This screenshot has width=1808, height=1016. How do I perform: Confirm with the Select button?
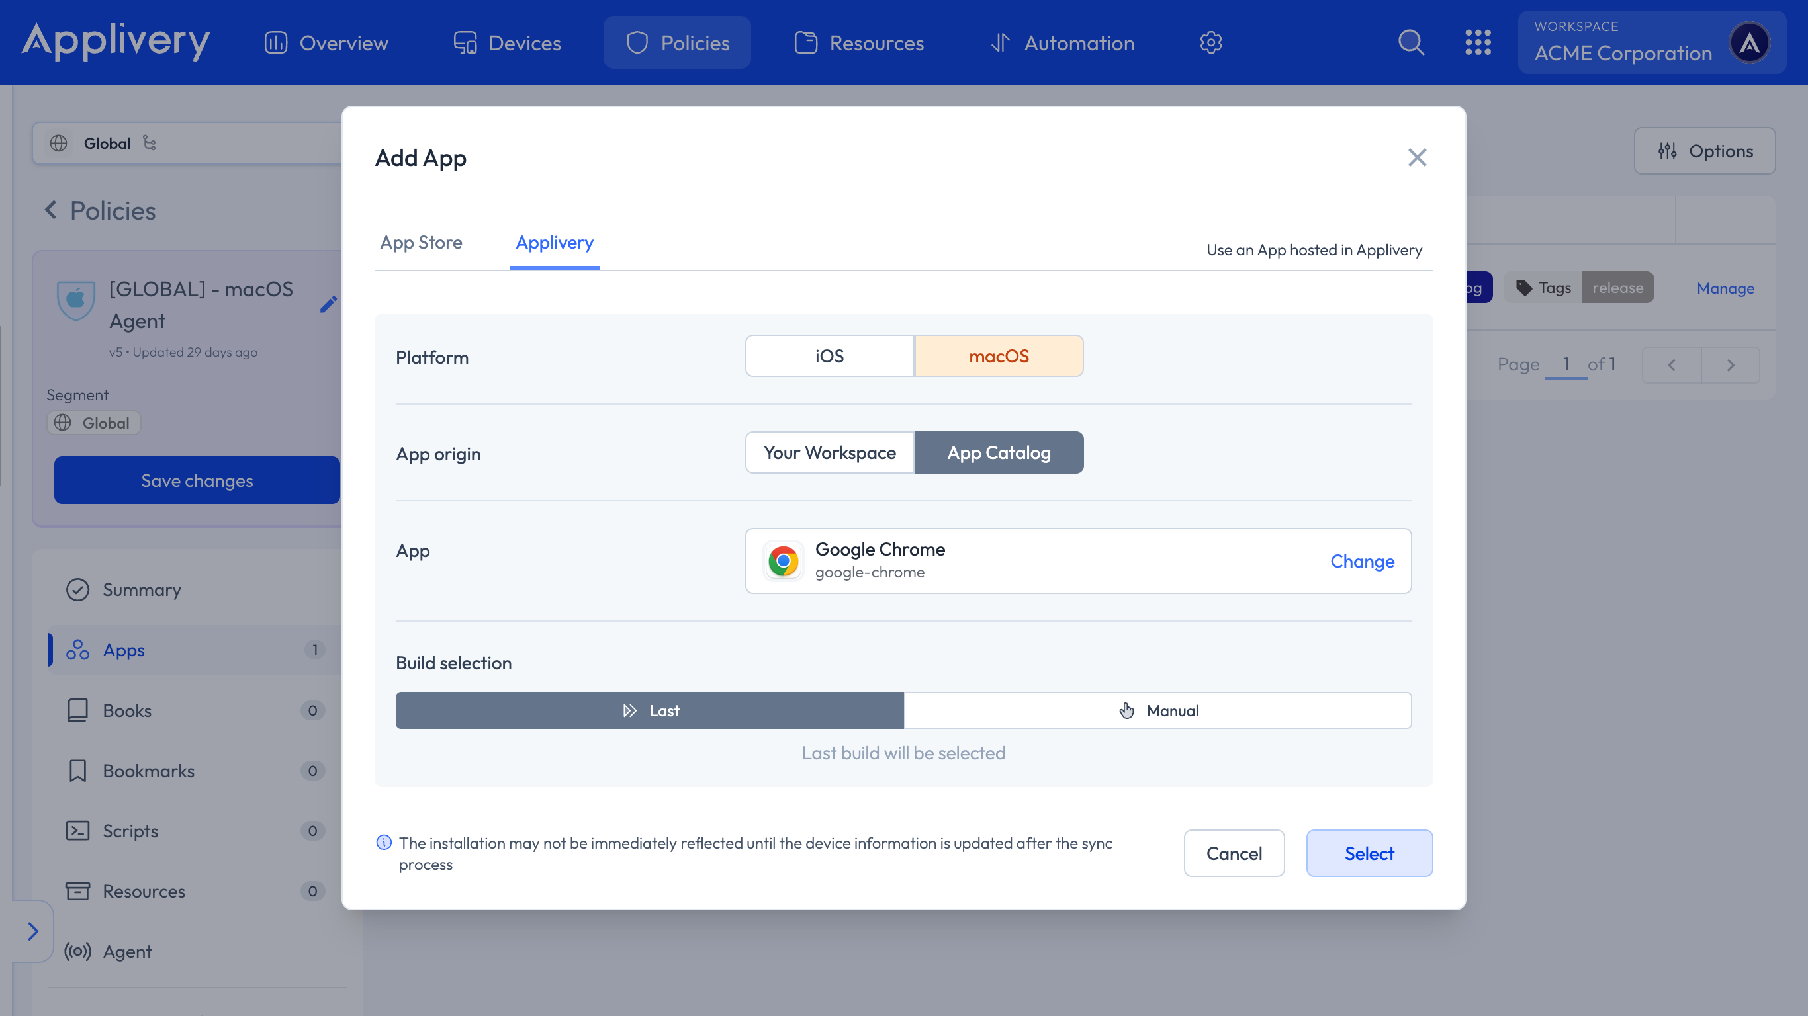(1369, 853)
